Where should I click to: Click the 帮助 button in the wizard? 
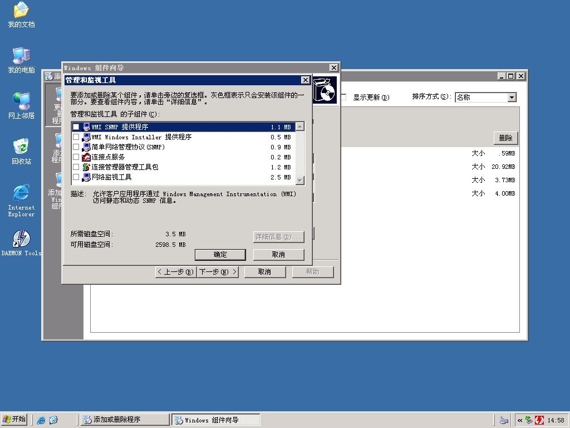[x=313, y=272]
